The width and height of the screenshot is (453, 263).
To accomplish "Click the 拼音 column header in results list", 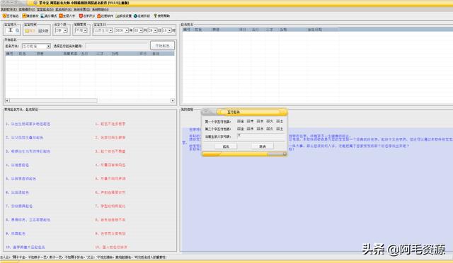I will [40, 54].
